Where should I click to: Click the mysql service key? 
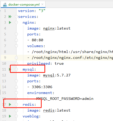tap(28, 70)
